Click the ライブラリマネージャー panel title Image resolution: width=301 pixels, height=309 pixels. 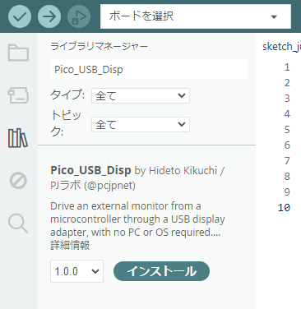99,46
